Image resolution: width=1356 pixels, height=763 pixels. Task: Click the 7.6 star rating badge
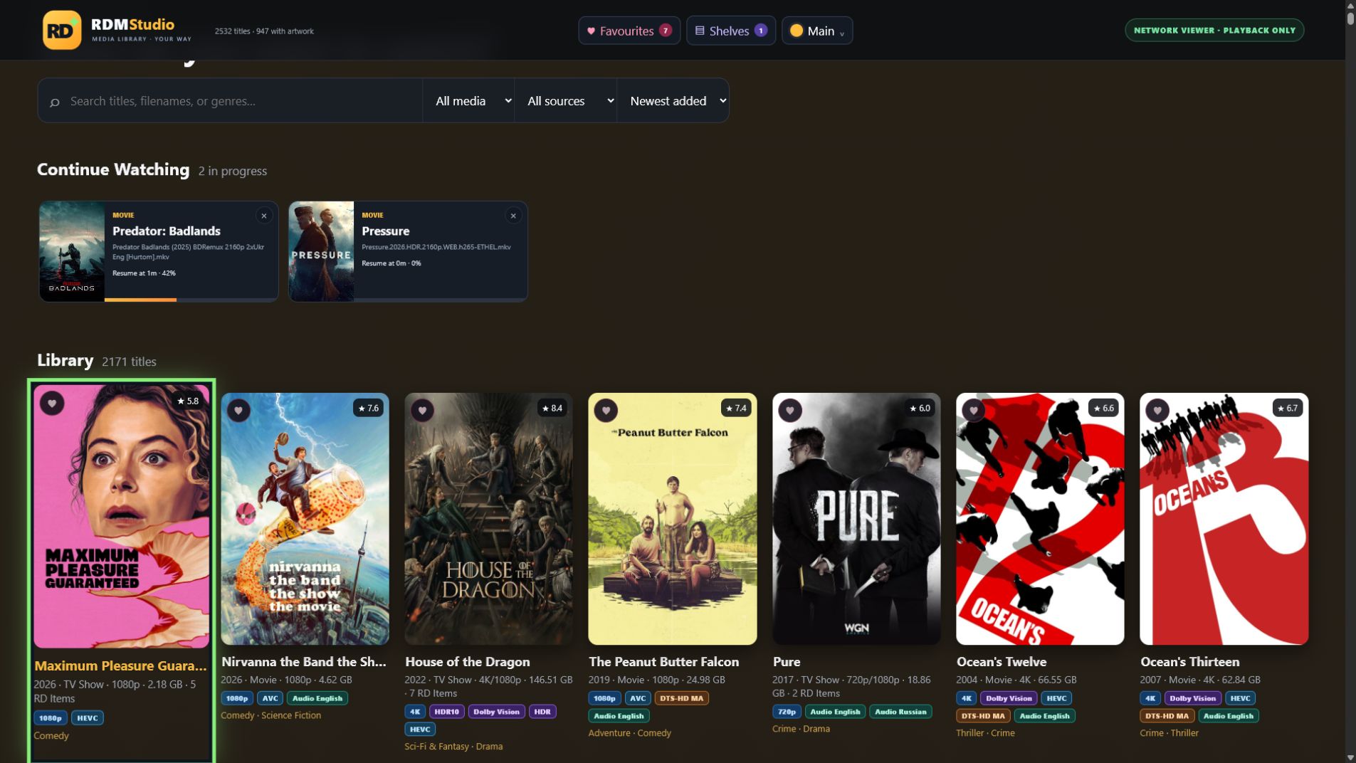[x=368, y=408]
